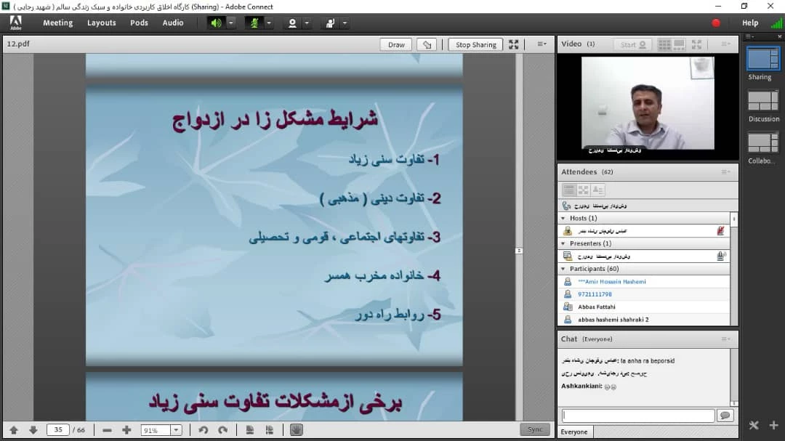Rotate document counterclockwise
The height and width of the screenshot is (441, 785).
pos(204,430)
